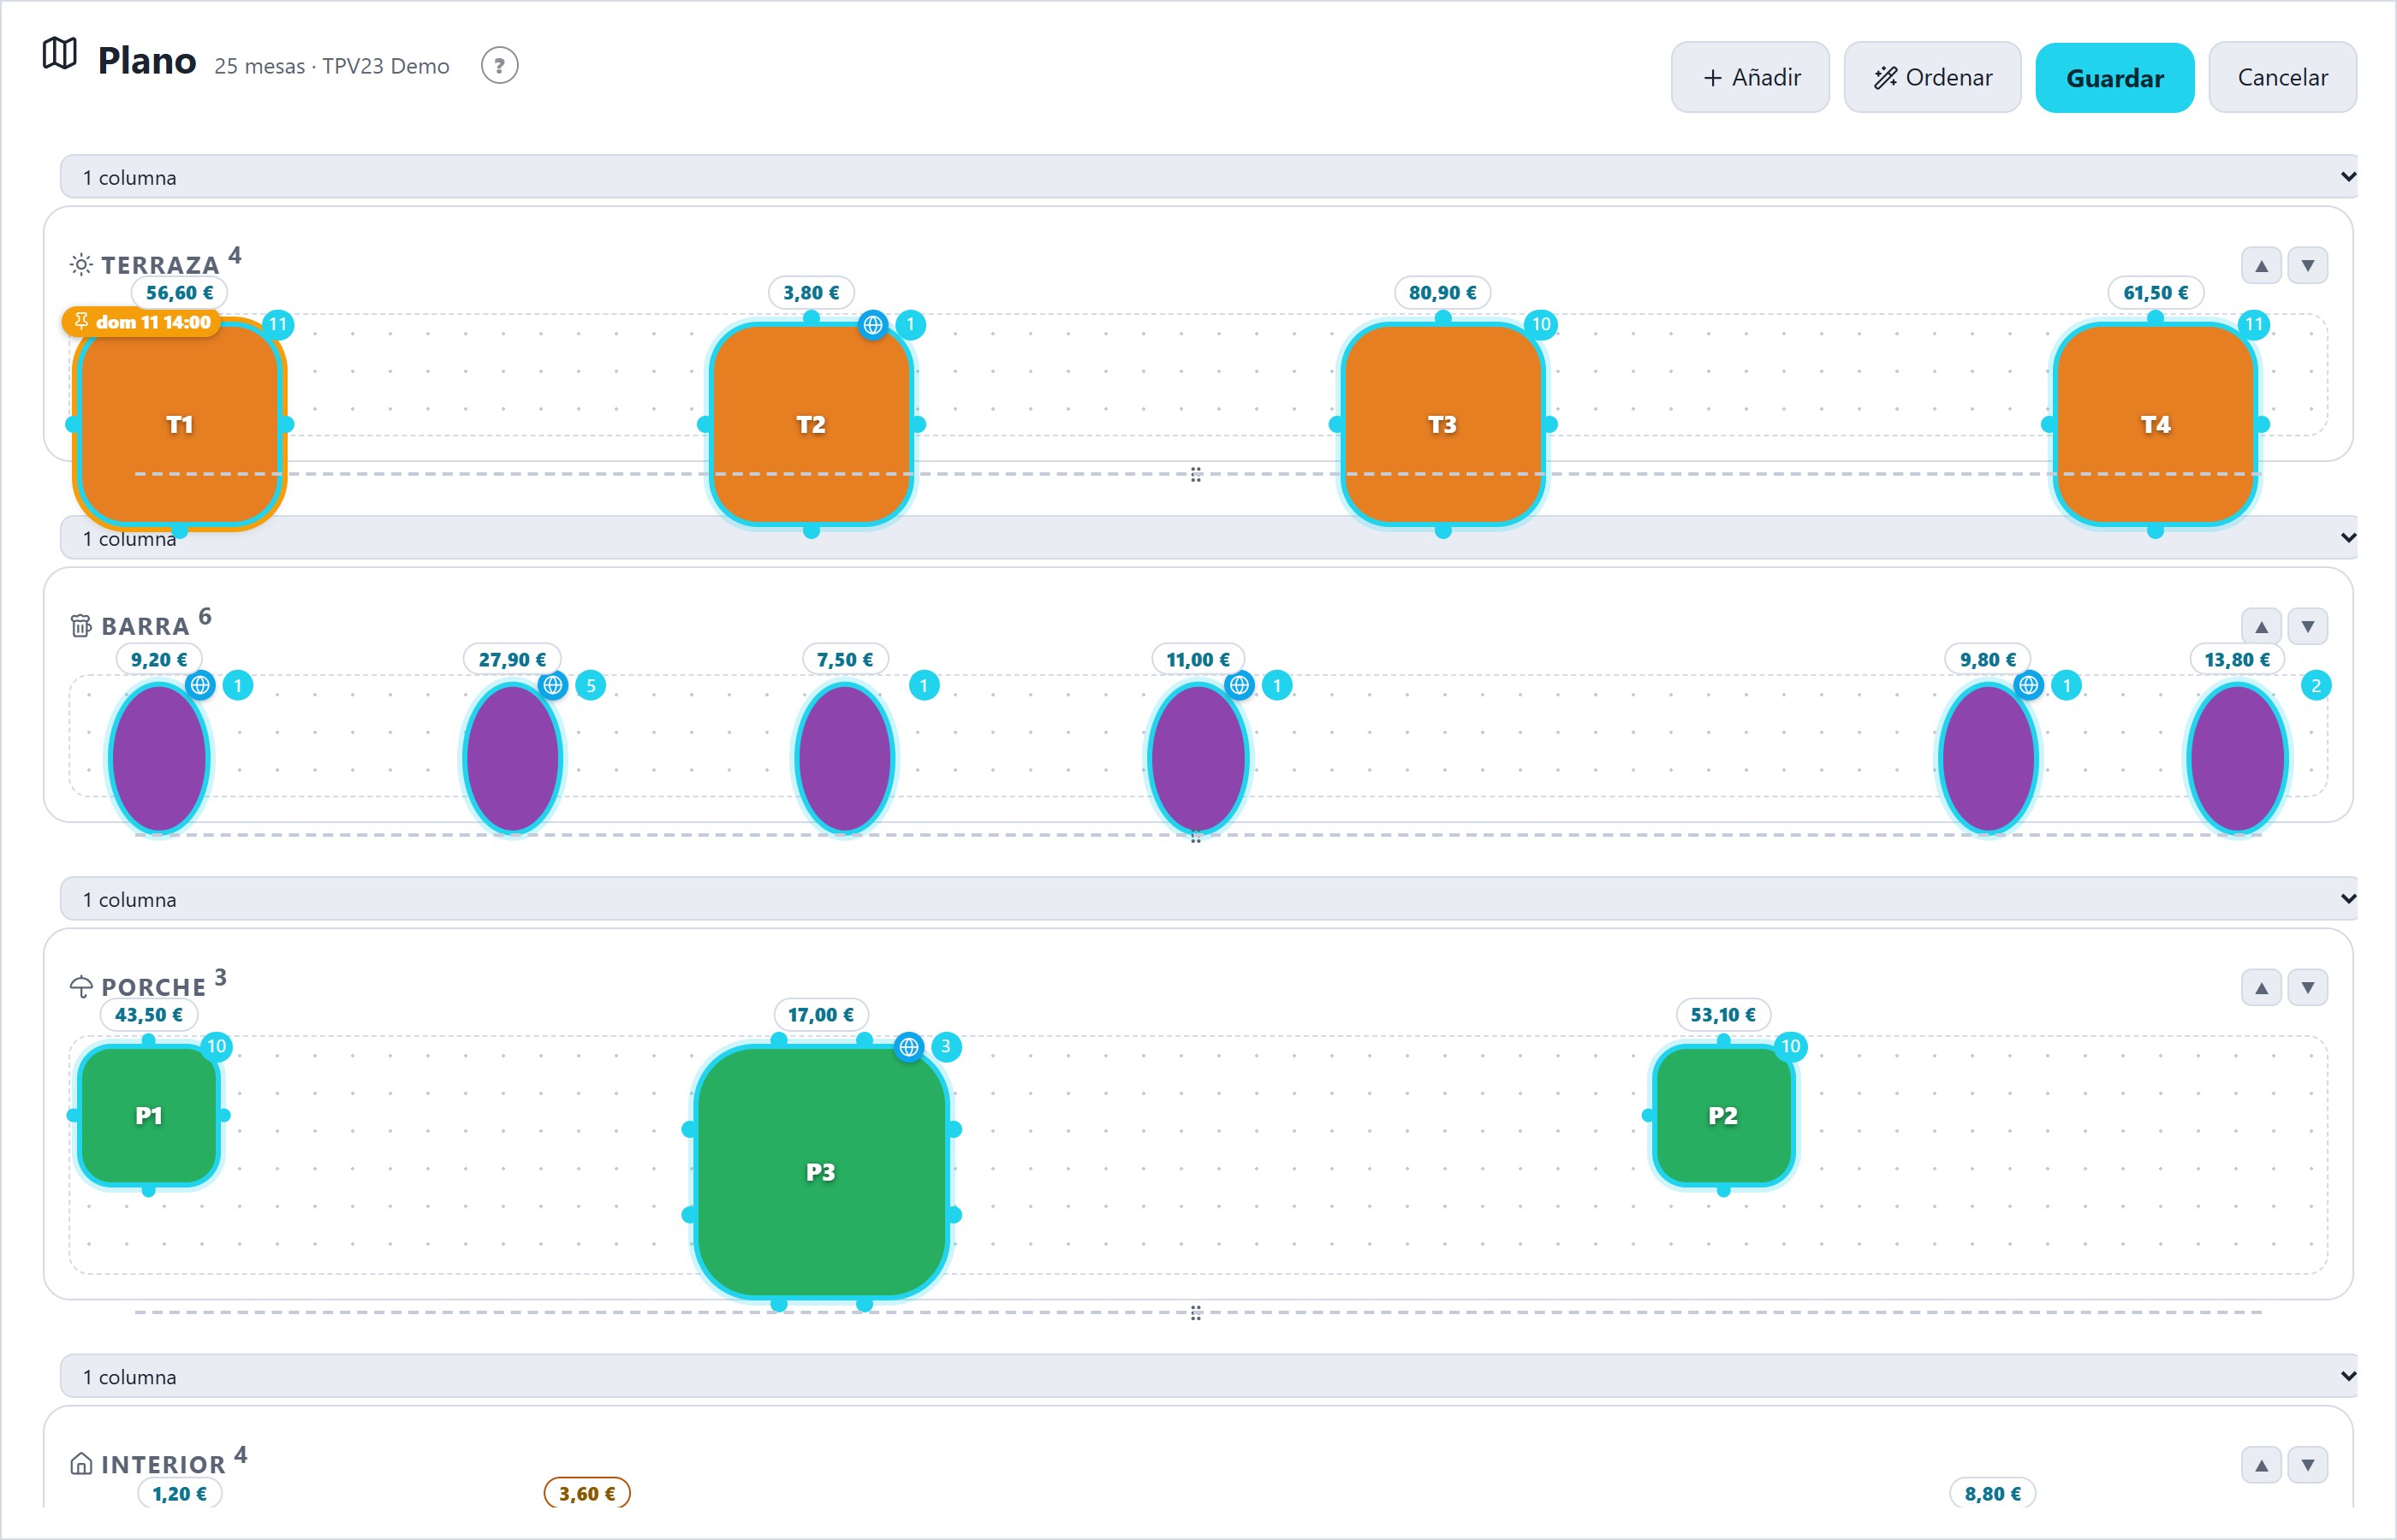Click seat count badge 10 on P2

click(1790, 1046)
